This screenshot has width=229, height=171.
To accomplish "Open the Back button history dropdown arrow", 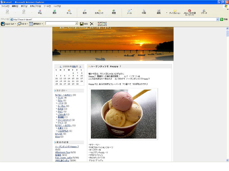I will coord(15,13).
